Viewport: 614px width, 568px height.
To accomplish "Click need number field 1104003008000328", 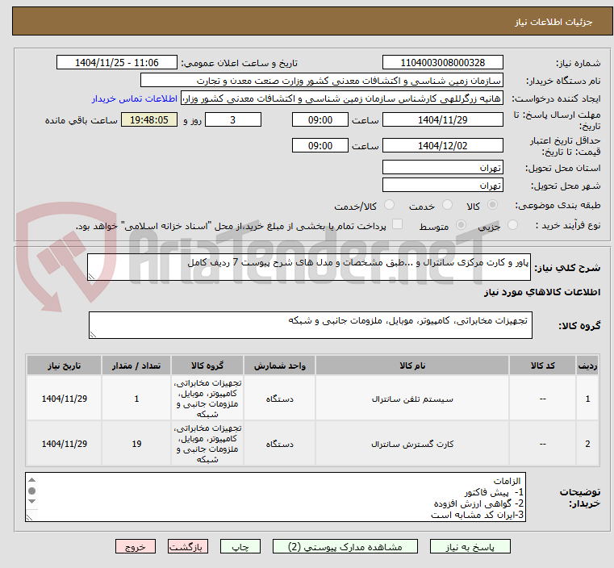I will pyautogui.click(x=442, y=63).
